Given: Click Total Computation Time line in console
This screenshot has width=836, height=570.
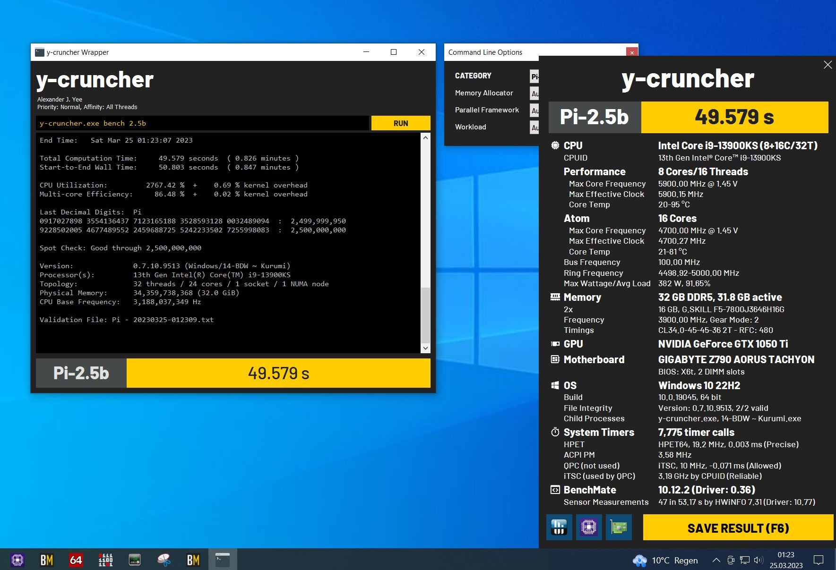Looking at the screenshot, I should point(169,158).
